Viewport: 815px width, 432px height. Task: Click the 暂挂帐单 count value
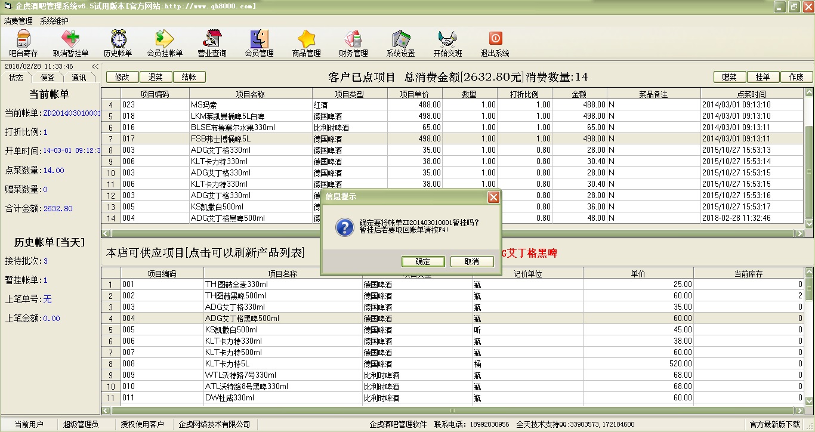tap(45, 280)
